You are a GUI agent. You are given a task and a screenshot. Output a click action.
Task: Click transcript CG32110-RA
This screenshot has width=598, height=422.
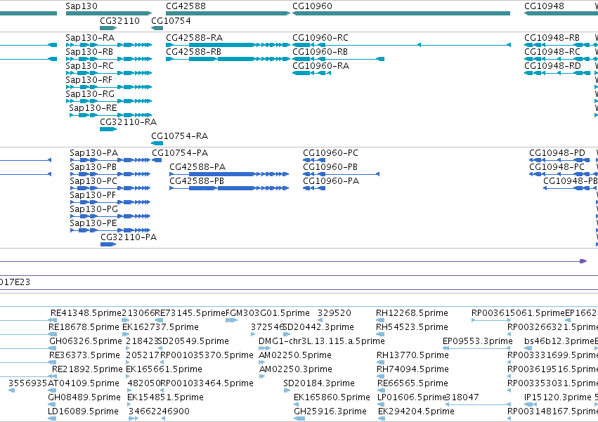click(x=128, y=122)
